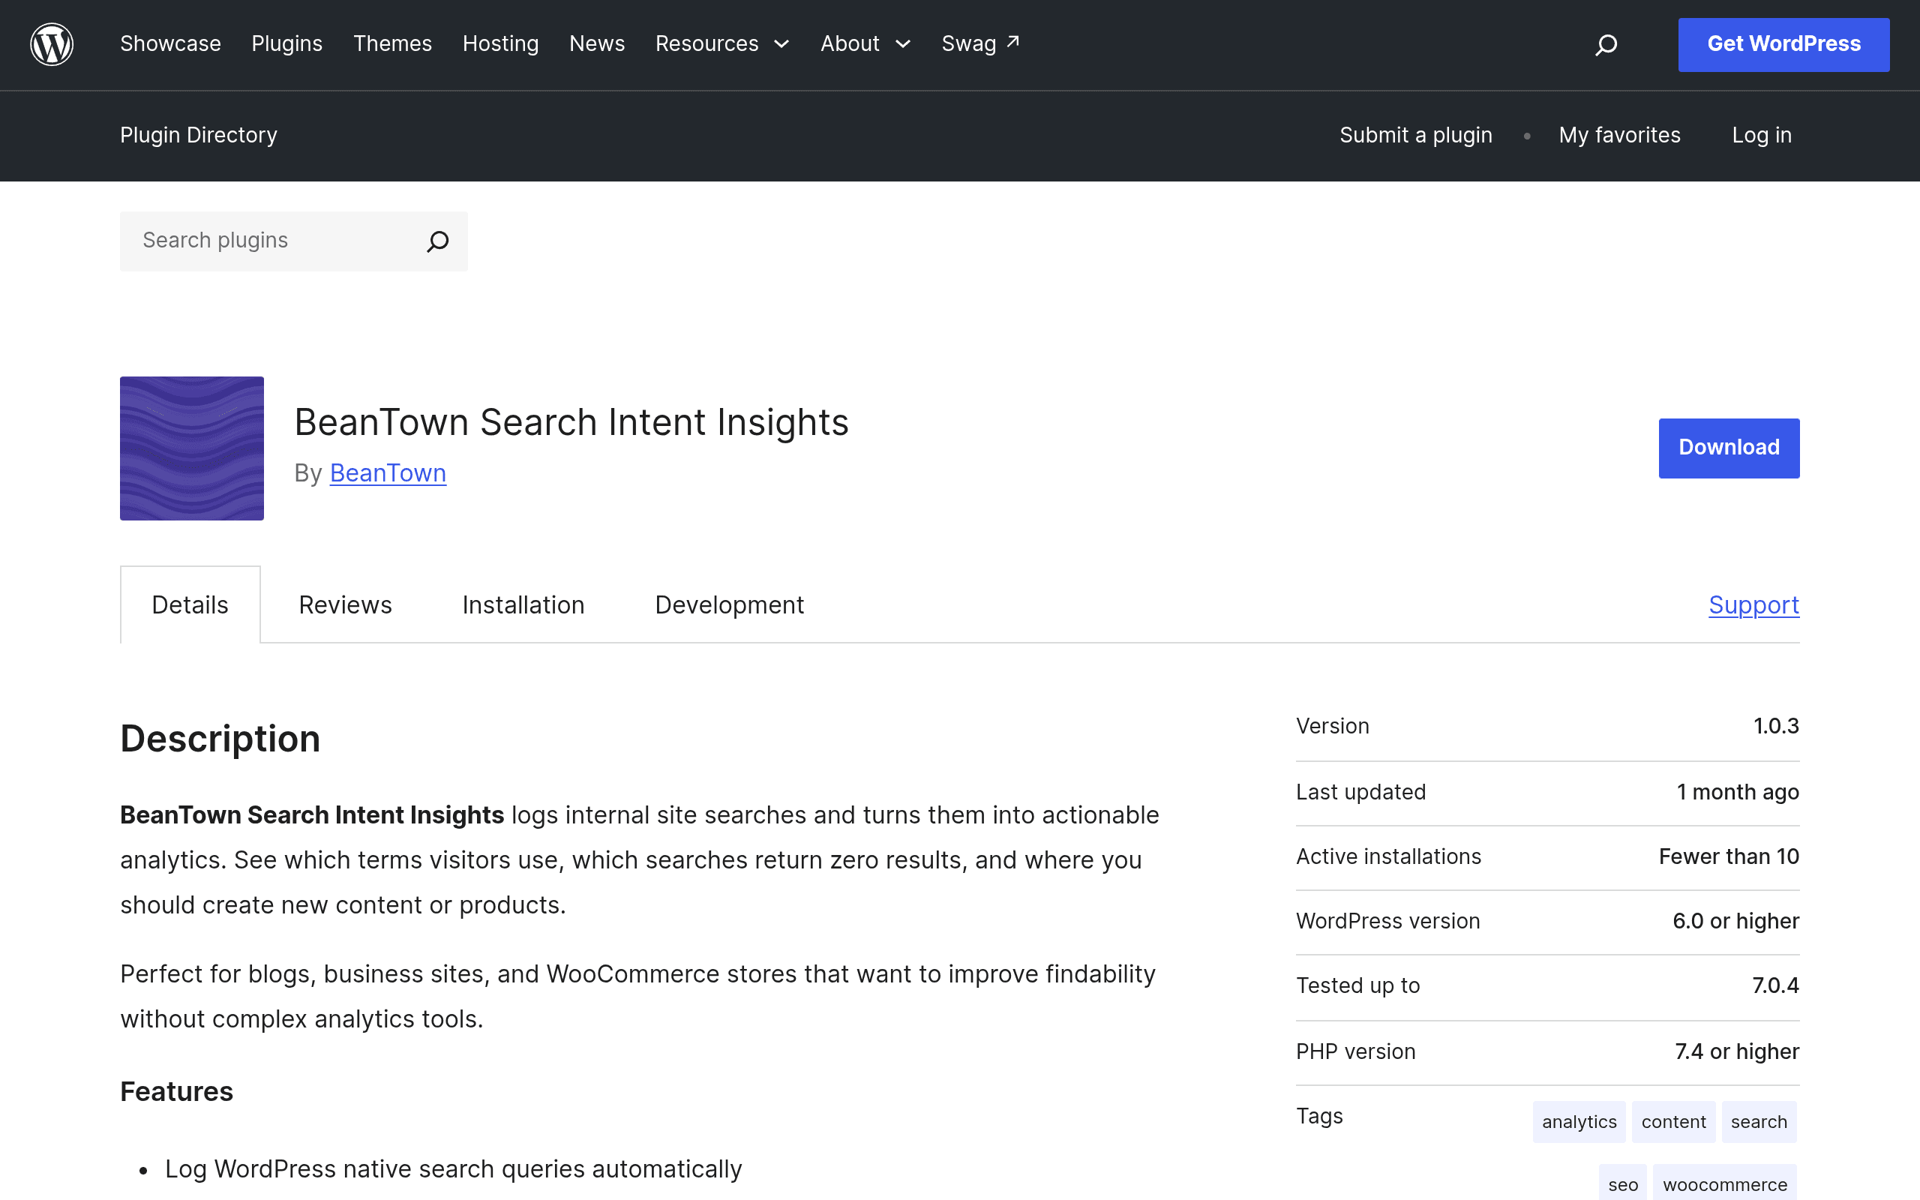Image resolution: width=1920 pixels, height=1200 pixels.
Task: Open the Showcase menu item
Action: point(170,43)
